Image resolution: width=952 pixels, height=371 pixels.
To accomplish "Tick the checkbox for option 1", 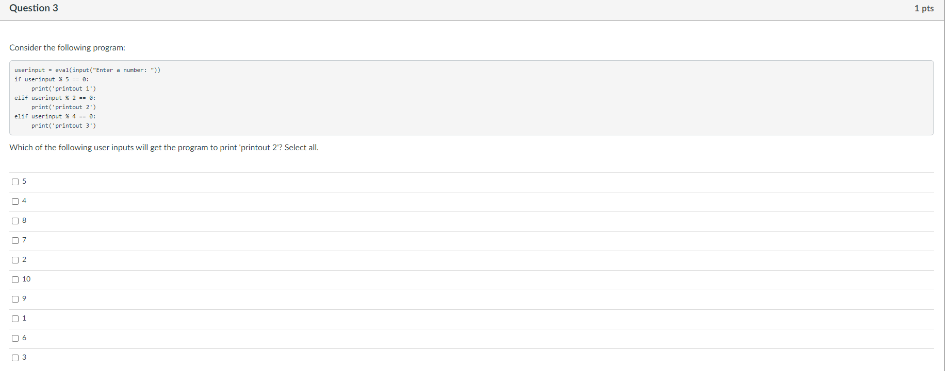I will point(15,319).
